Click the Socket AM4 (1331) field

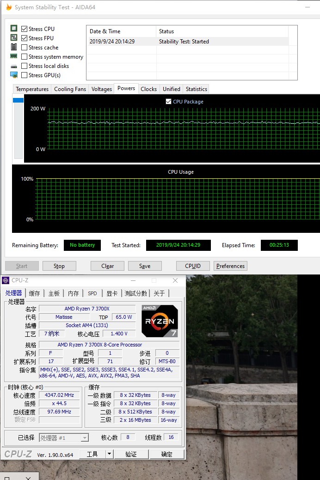pos(87,325)
